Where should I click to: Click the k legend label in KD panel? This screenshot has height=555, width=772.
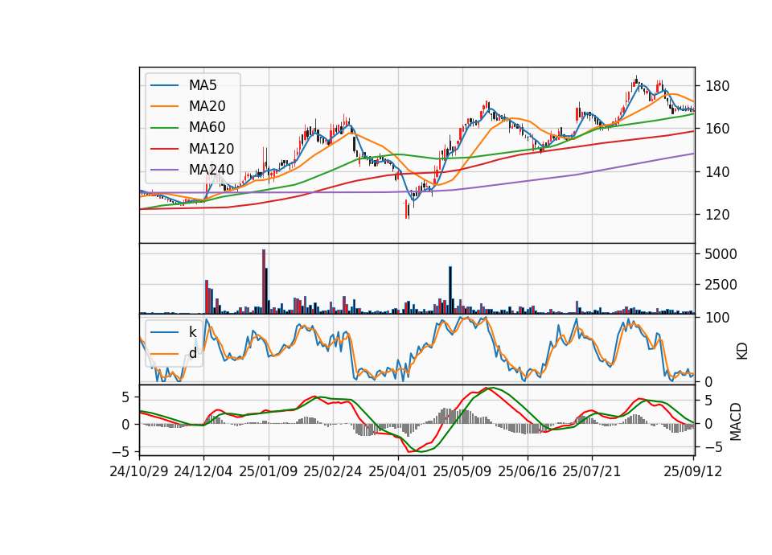[192, 332]
